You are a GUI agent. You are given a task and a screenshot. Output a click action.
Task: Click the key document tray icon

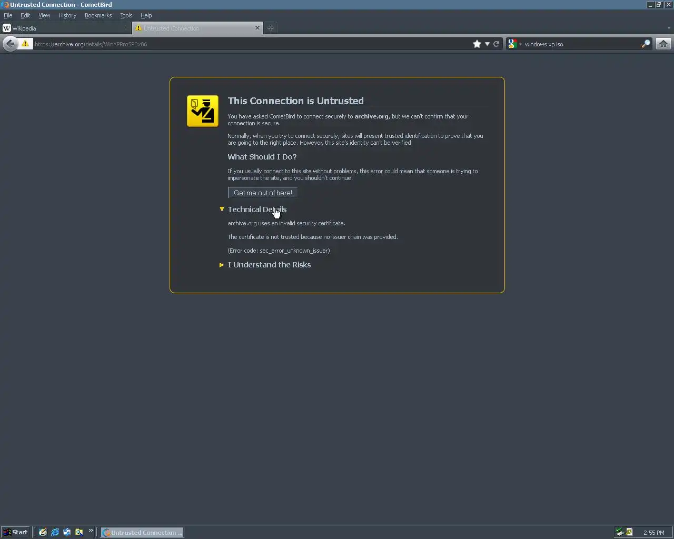pos(629,532)
